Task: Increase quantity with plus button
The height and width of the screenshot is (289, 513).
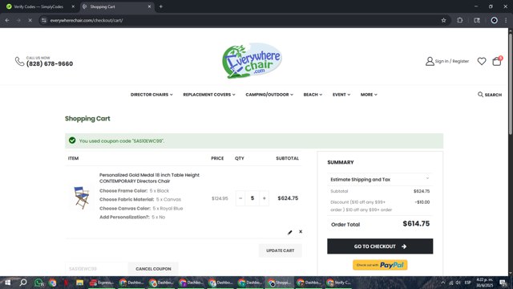Action: click(x=264, y=198)
